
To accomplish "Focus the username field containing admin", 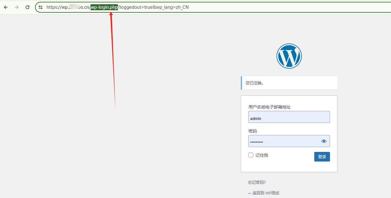I will (289, 117).
